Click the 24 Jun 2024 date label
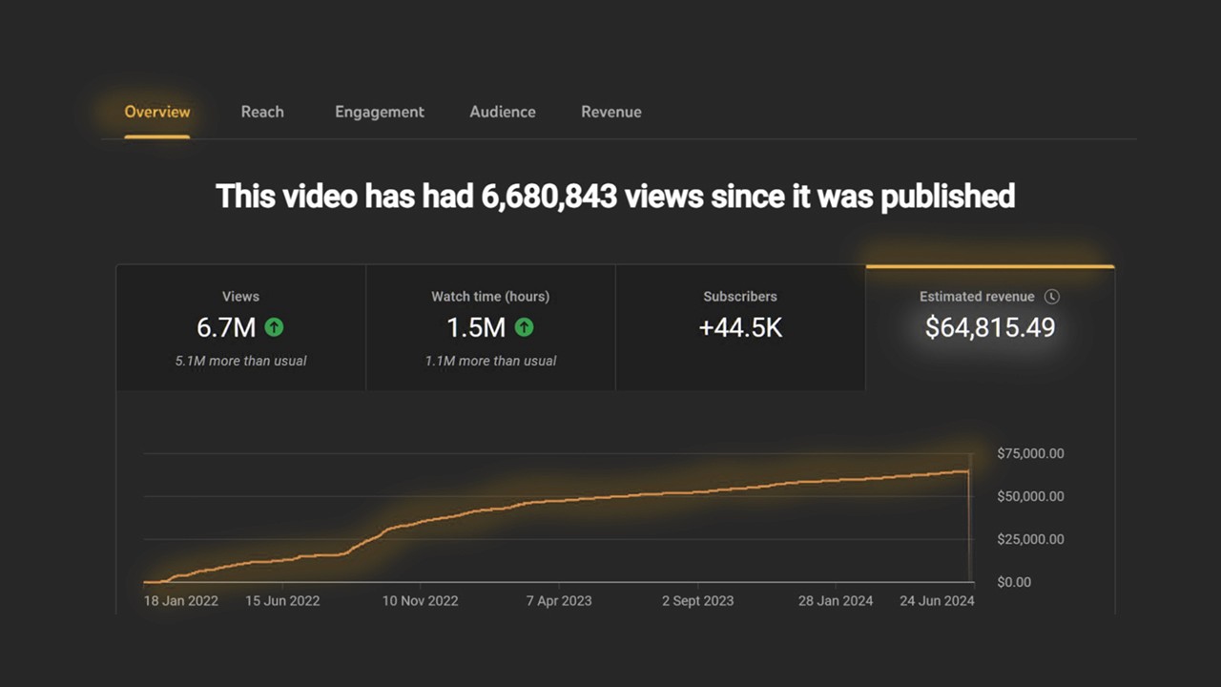Screen dimensions: 1221x687 (x=938, y=601)
